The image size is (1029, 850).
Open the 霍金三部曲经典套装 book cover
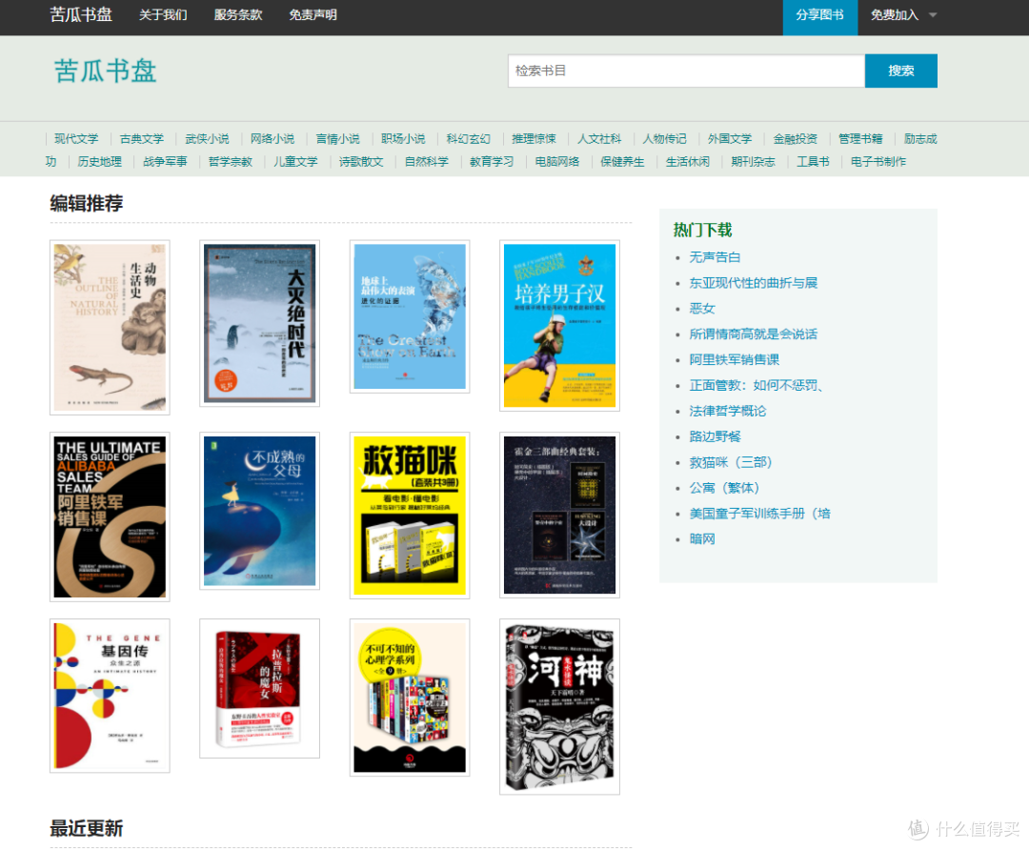pyautogui.click(x=559, y=515)
